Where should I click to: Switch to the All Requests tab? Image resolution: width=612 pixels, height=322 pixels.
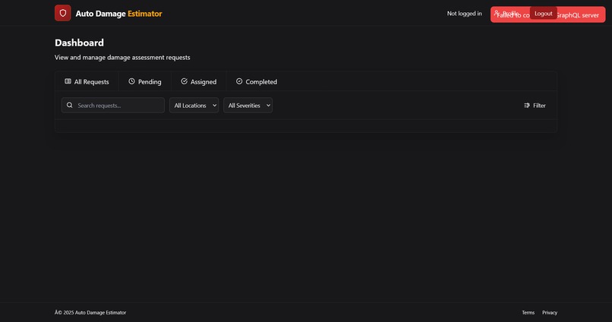point(87,81)
